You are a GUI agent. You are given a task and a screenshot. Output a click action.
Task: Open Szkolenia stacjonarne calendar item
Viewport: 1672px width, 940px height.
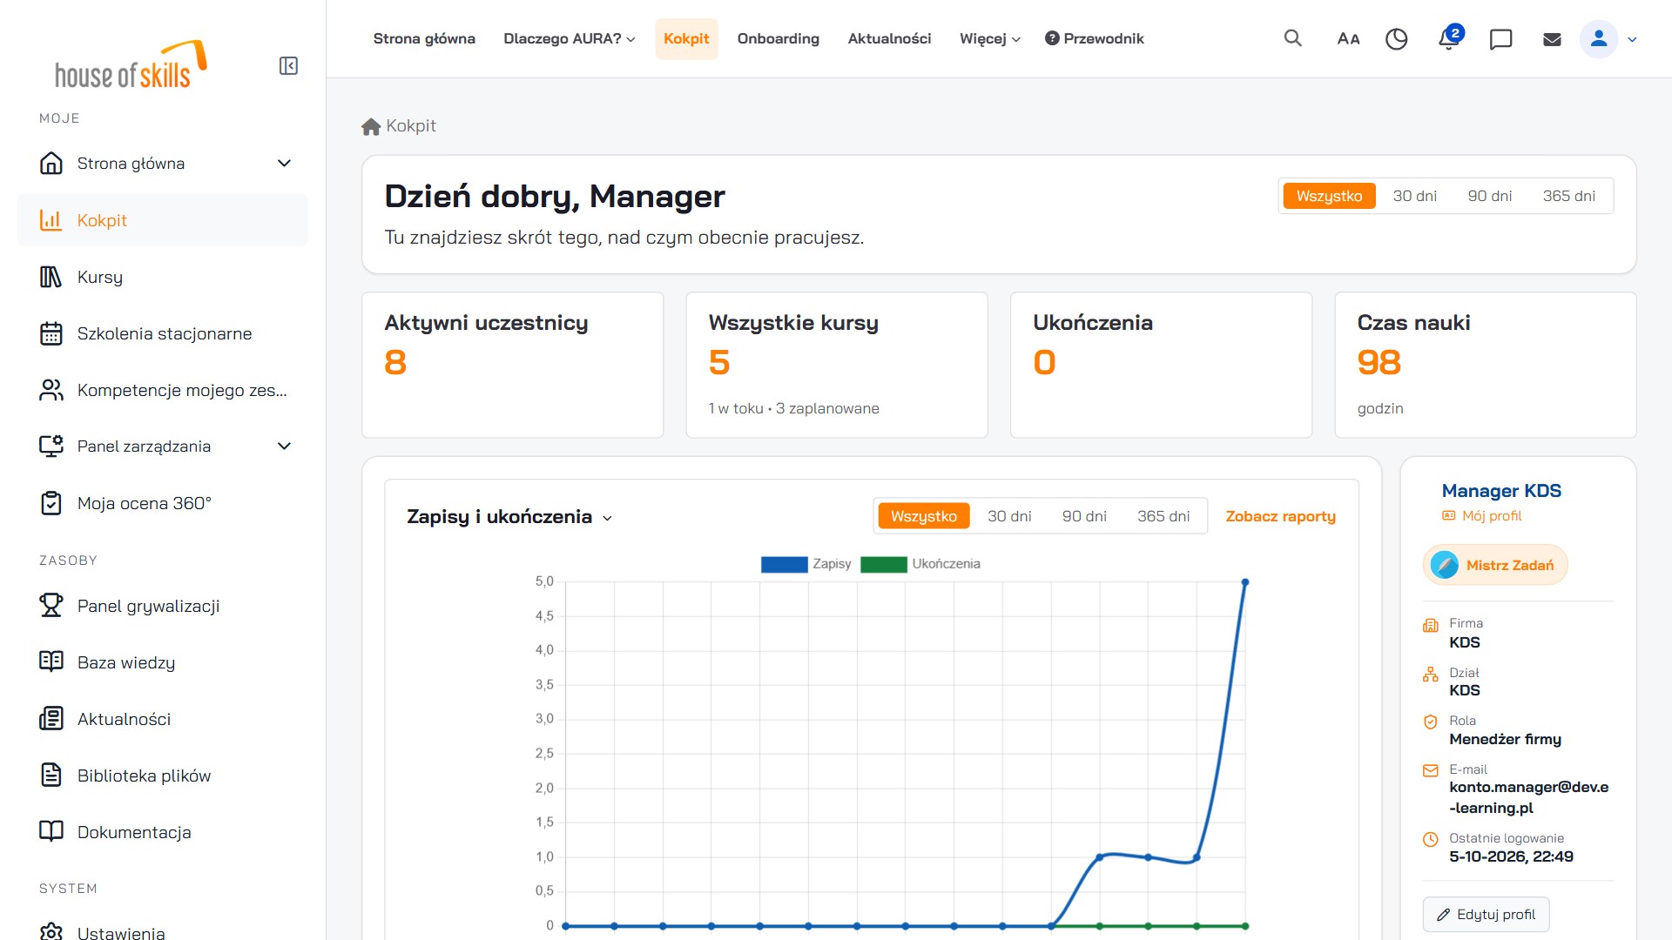[x=163, y=333]
